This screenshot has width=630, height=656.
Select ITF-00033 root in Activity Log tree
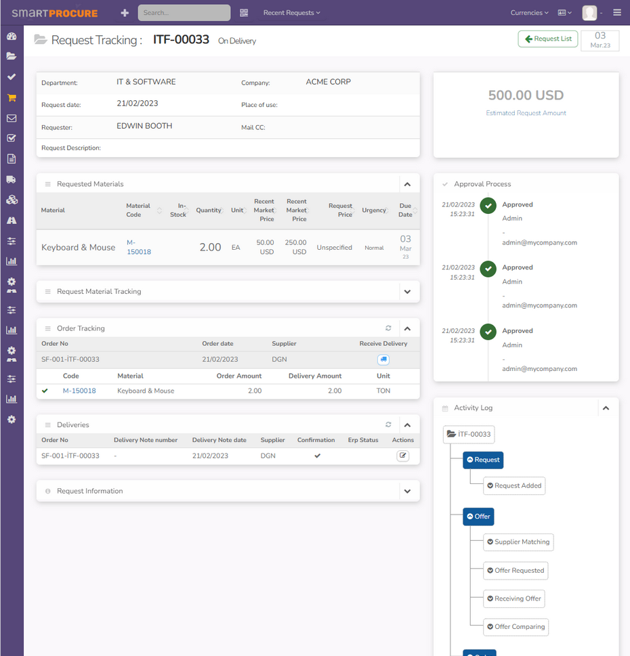click(469, 434)
